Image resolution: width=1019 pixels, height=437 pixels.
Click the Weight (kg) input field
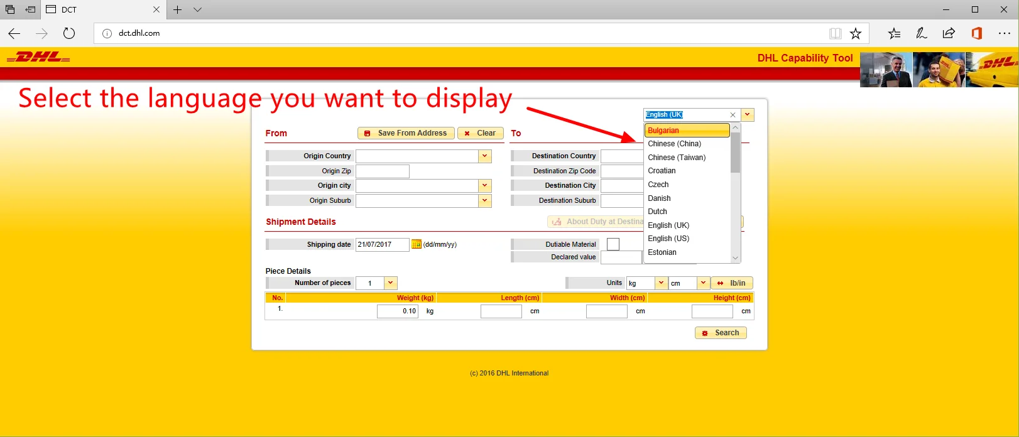[398, 311]
